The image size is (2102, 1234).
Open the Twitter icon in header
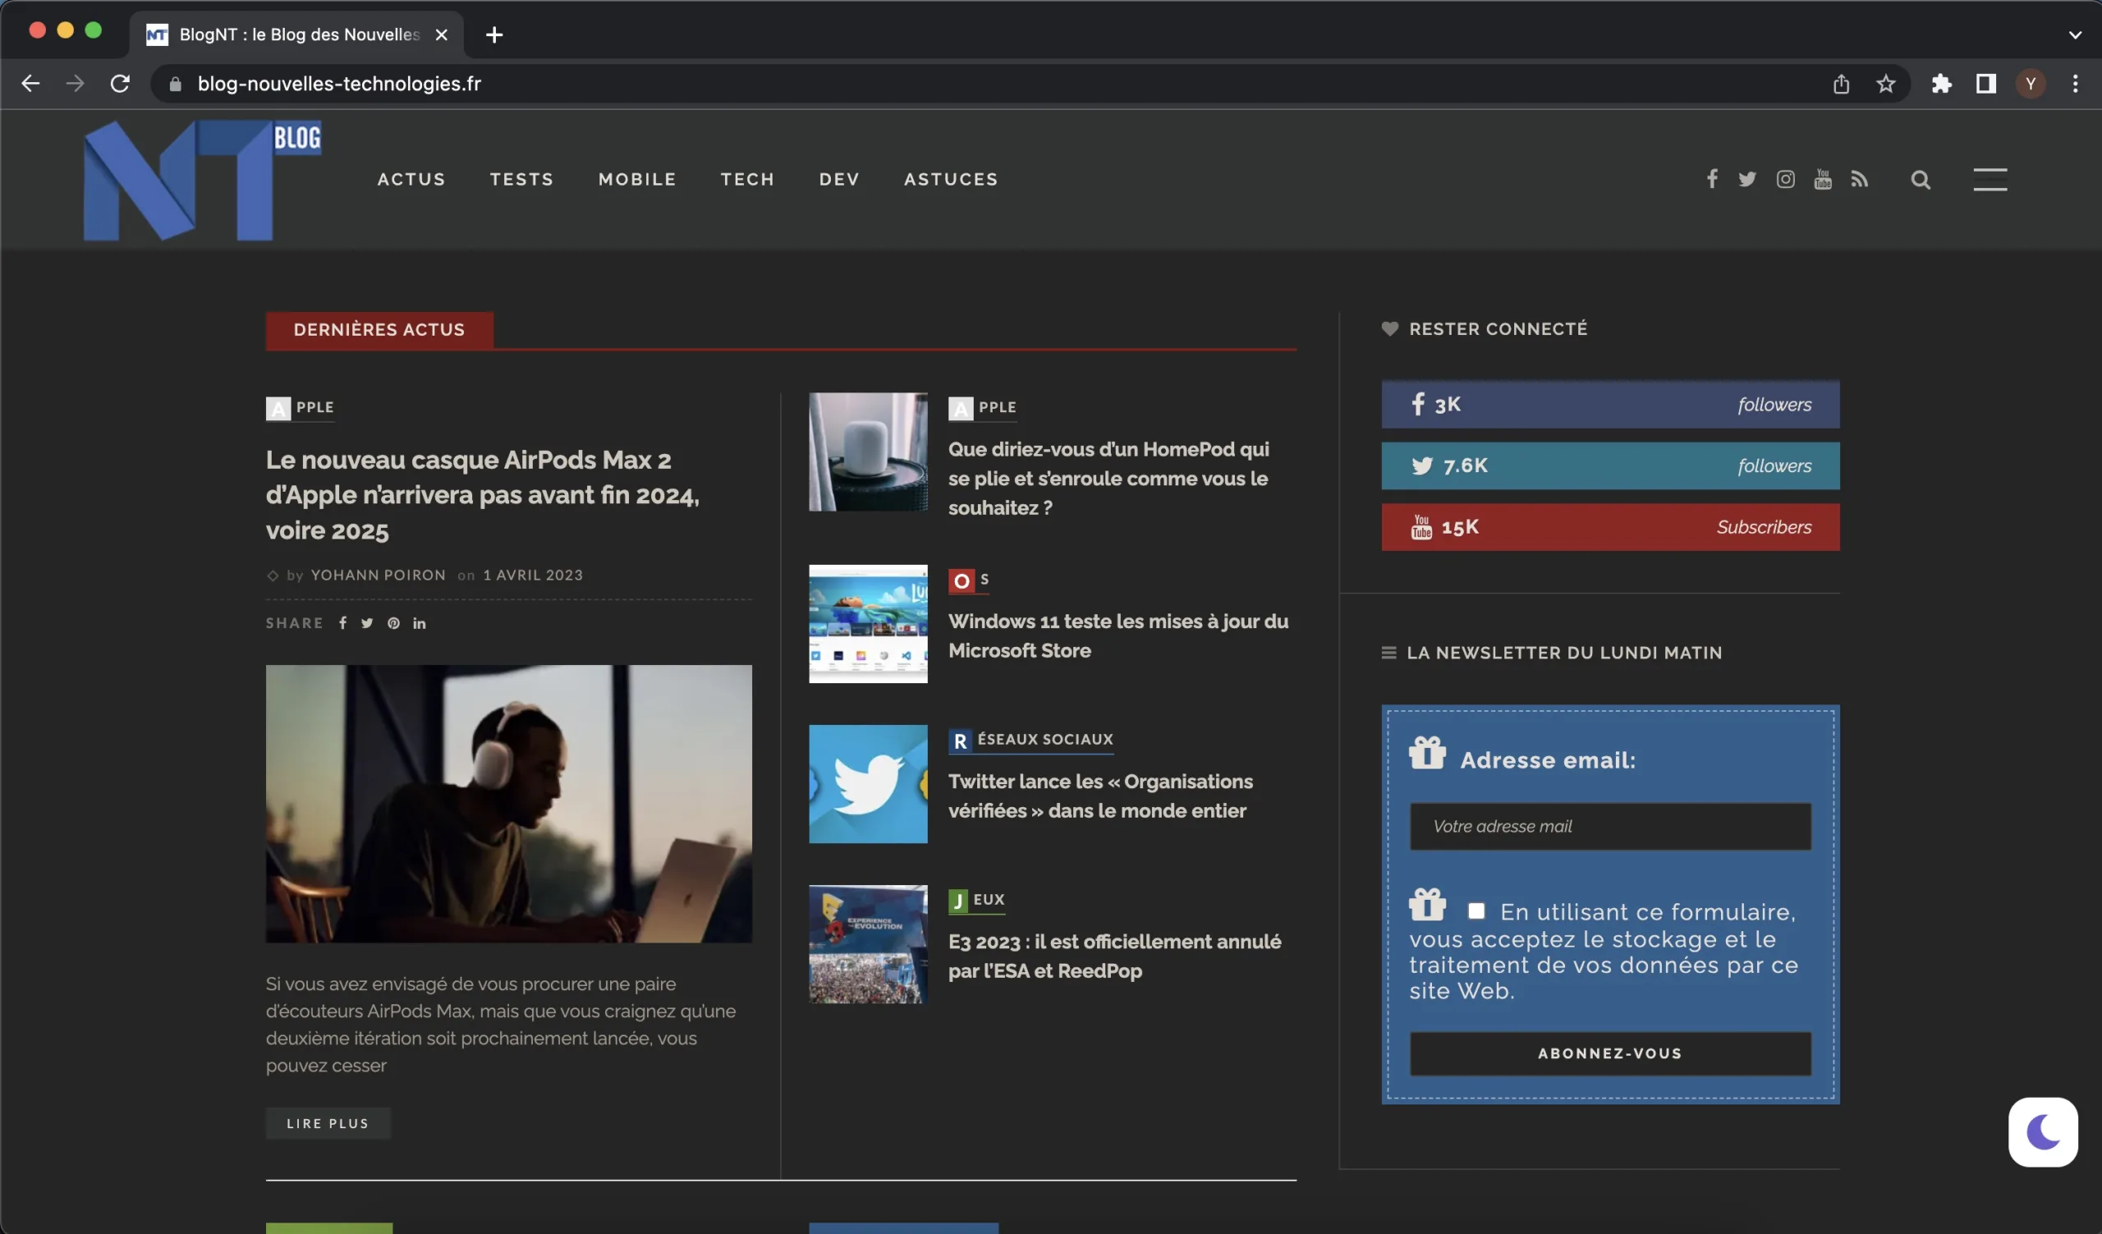(x=1747, y=178)
